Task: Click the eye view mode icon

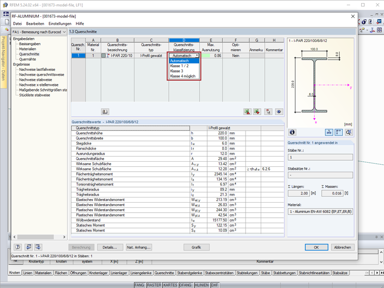Action: (279, 112)
